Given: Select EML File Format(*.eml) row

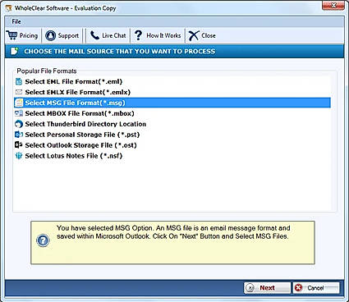Looking at the screenshot, I should (172, 81).
